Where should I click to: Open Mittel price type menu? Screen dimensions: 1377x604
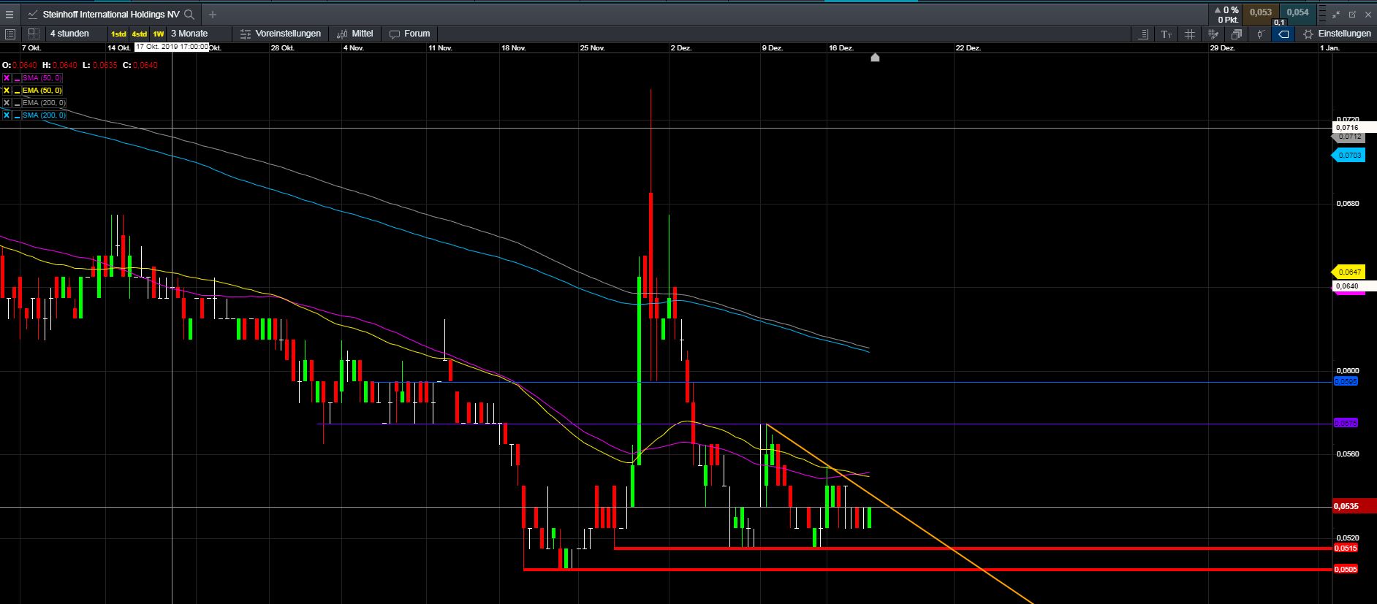(x=355, y=34)
